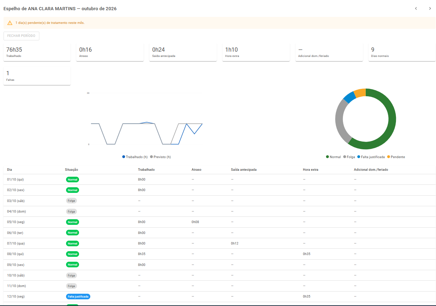
Task: Toggle Normal in the donut chart legend
Action: (333, 157)
